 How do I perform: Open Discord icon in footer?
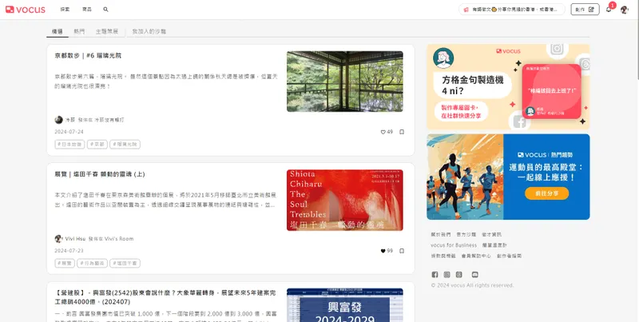[x=474, y=275]
